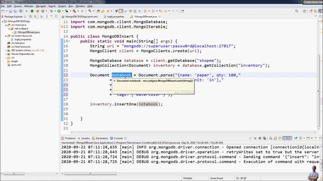Expand the Maven Dependencies node
This screenshot has width=323, height=181.
(6, 54)
